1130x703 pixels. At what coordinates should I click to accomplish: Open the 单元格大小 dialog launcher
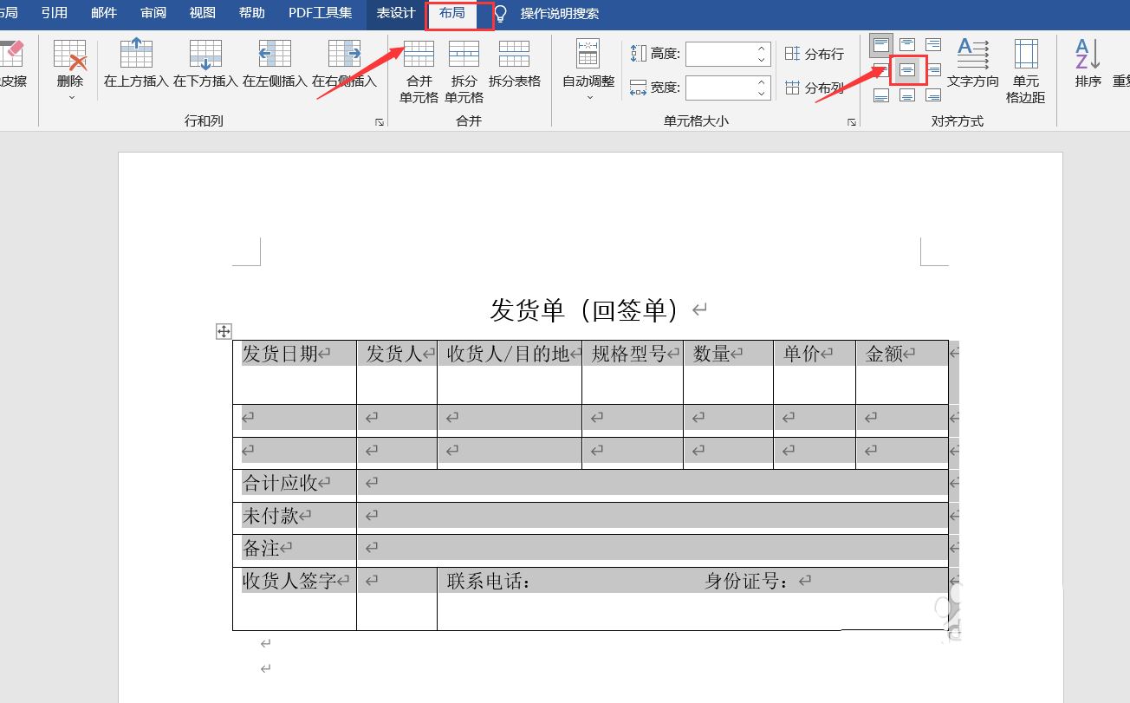(x=852, y=122)
